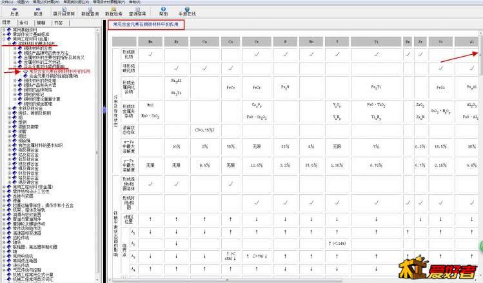Click the book icon beside 轴承

[9, 242]
